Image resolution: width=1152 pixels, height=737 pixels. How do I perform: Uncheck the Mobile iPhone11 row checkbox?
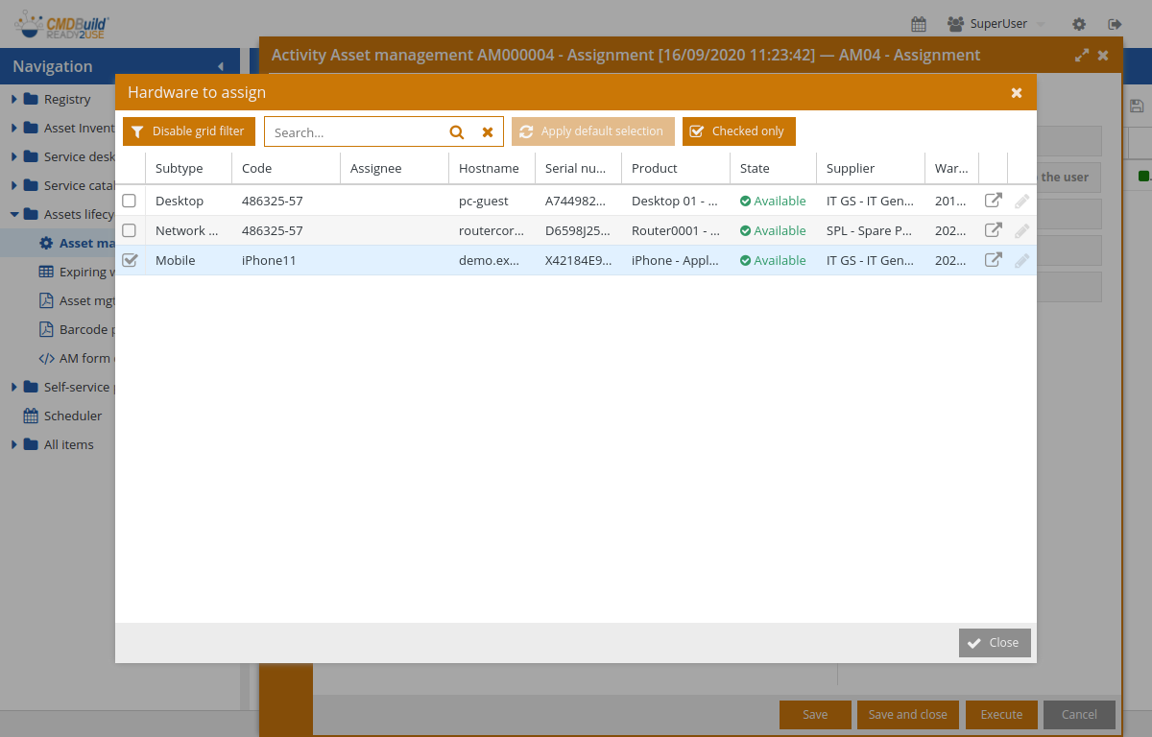130,260
